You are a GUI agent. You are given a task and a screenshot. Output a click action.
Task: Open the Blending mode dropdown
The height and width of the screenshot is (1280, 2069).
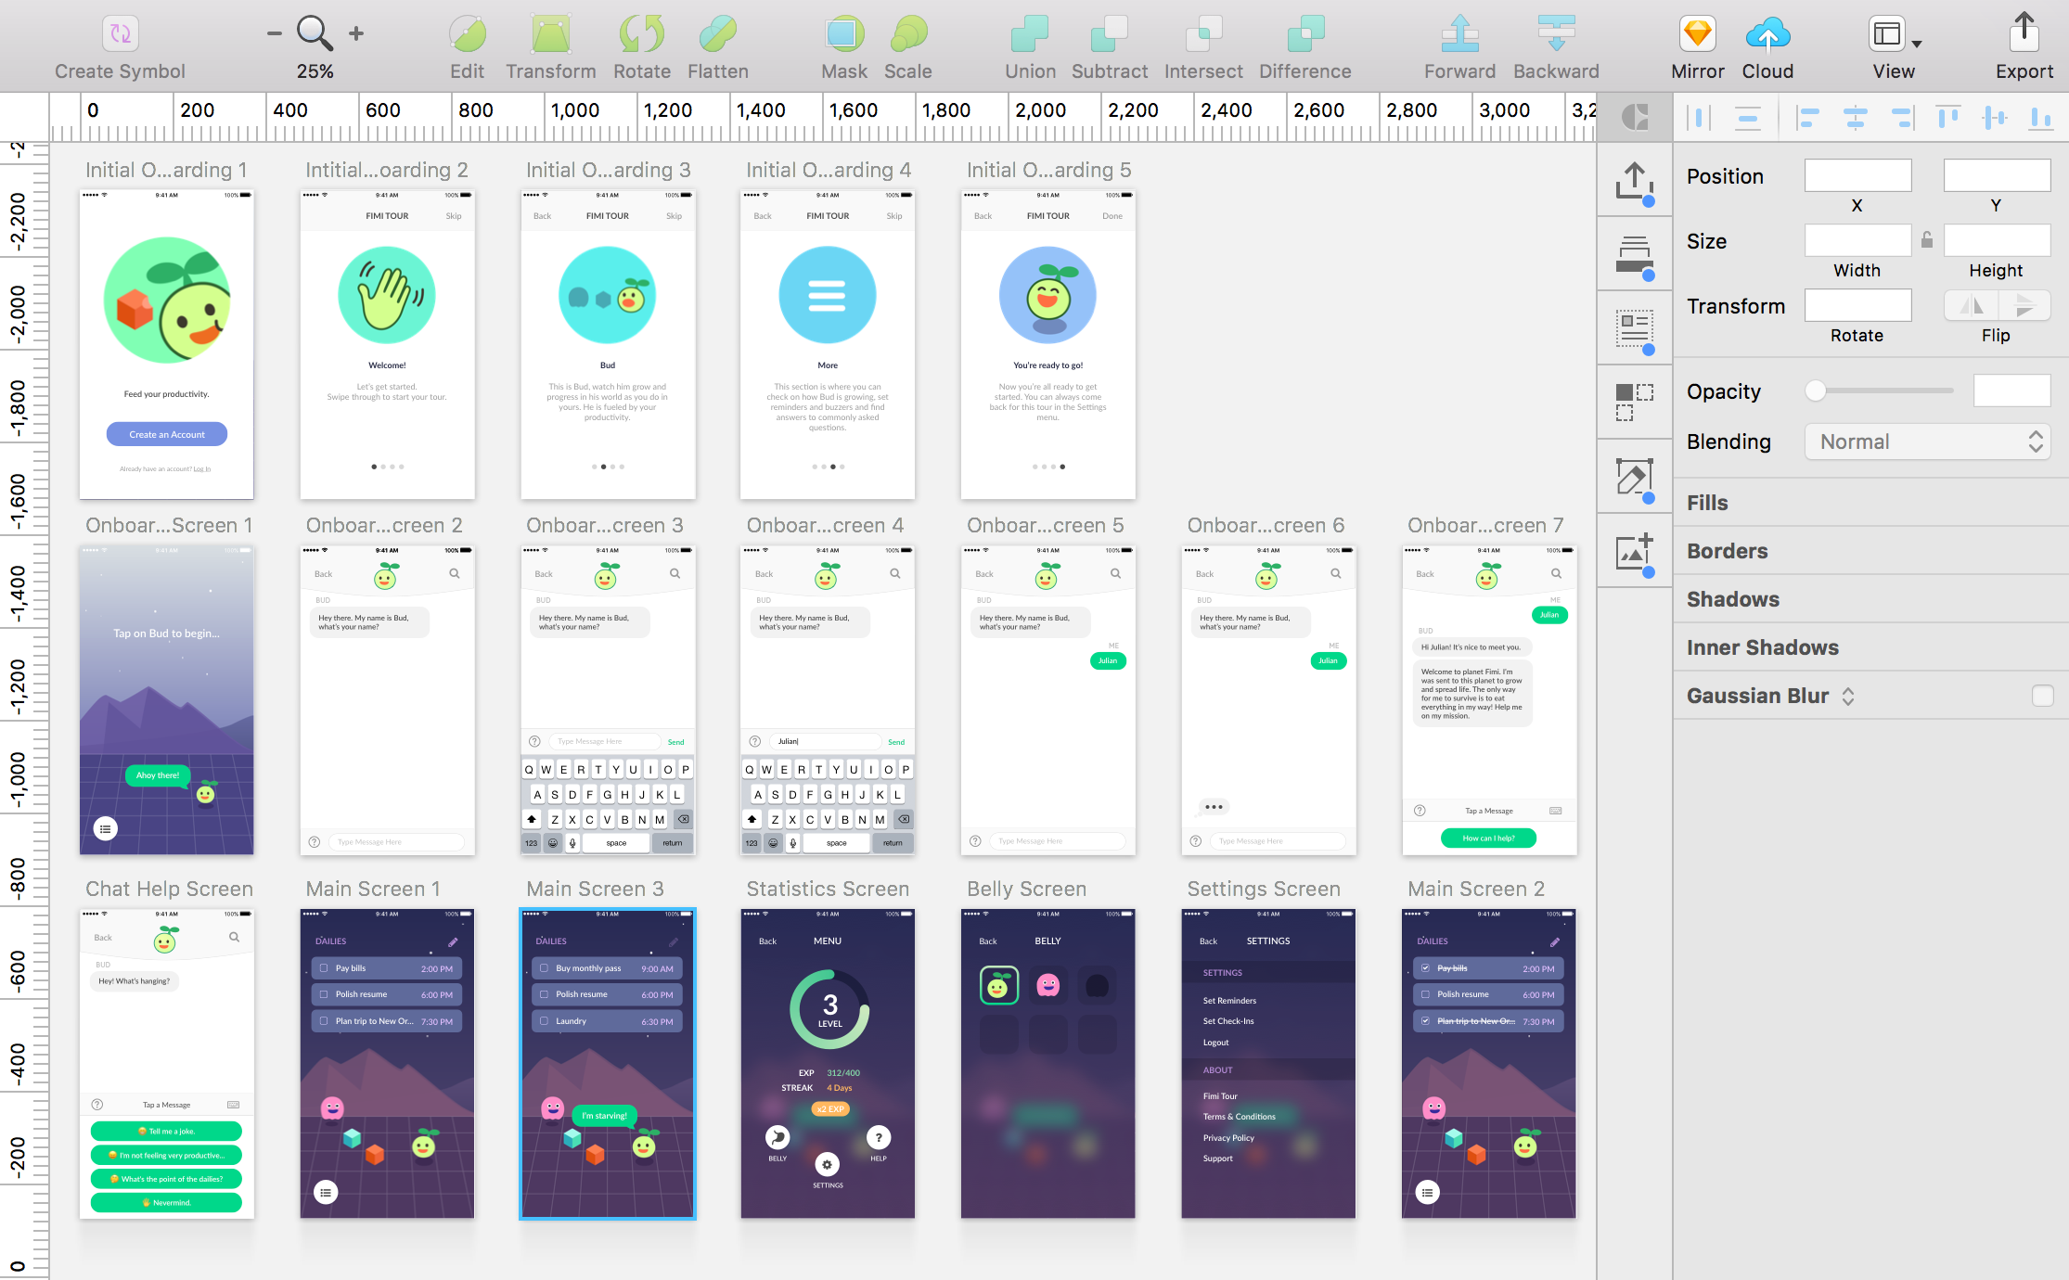pos(1927,442)
